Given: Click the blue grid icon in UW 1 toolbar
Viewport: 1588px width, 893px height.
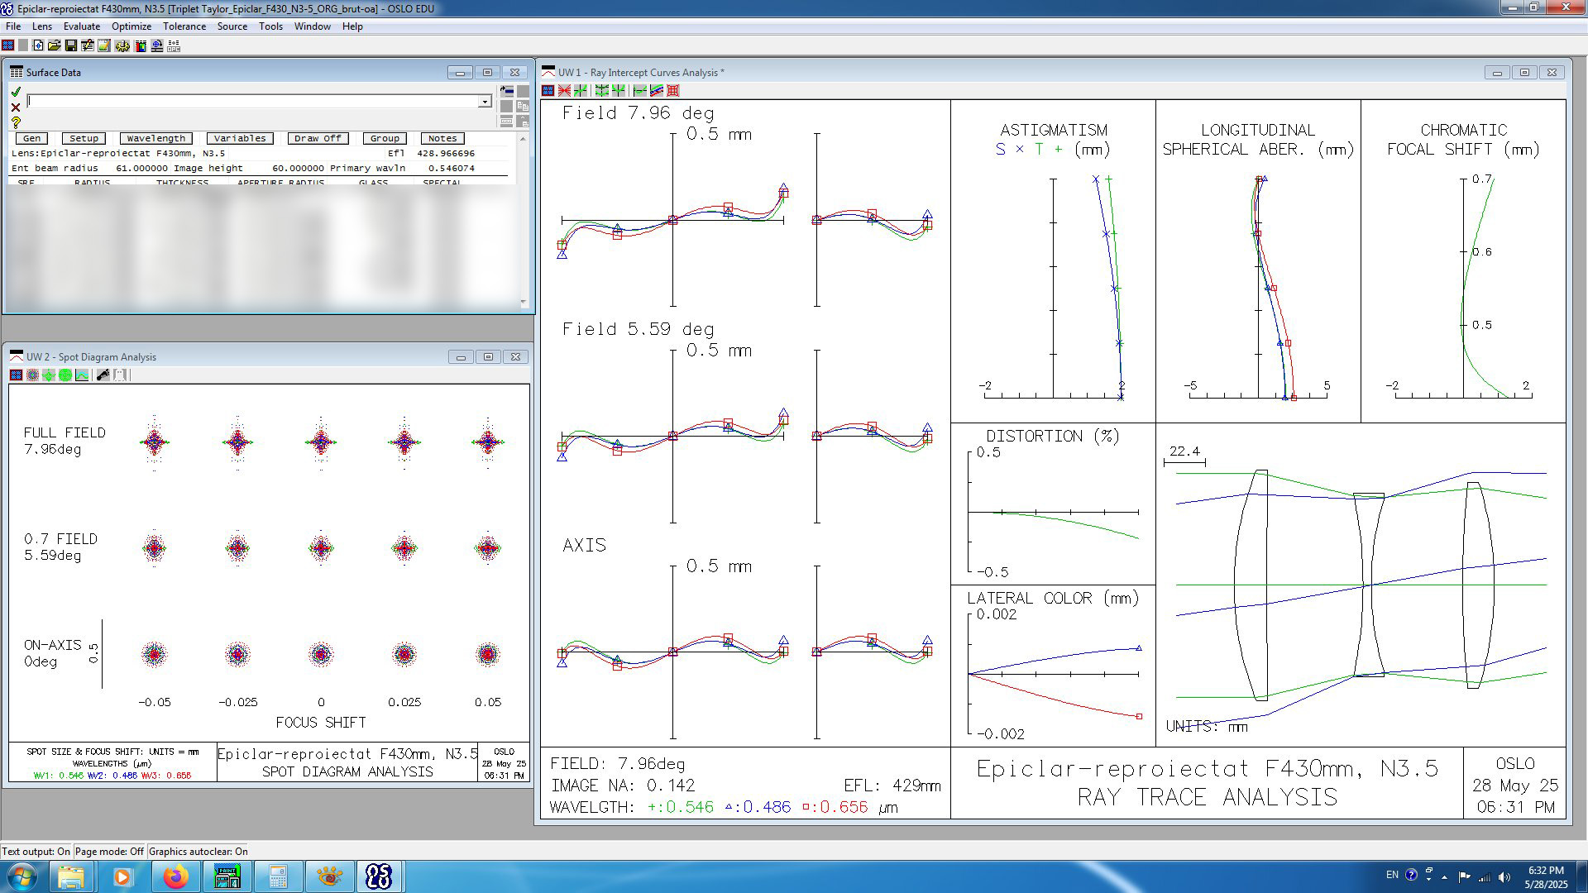Looking at the screenshot, I should (548, 90).
